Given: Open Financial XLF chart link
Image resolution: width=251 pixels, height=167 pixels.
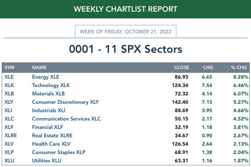Looking at the screenshot, I should pos(48,127).
